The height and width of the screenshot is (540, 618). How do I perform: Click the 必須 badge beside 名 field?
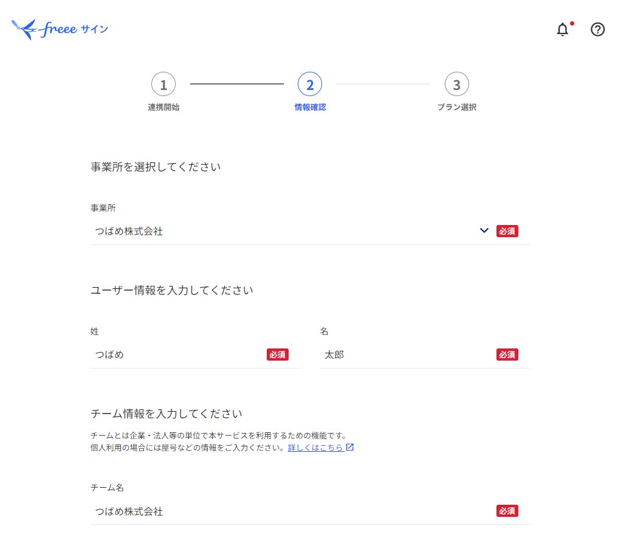tap(507, 355)
